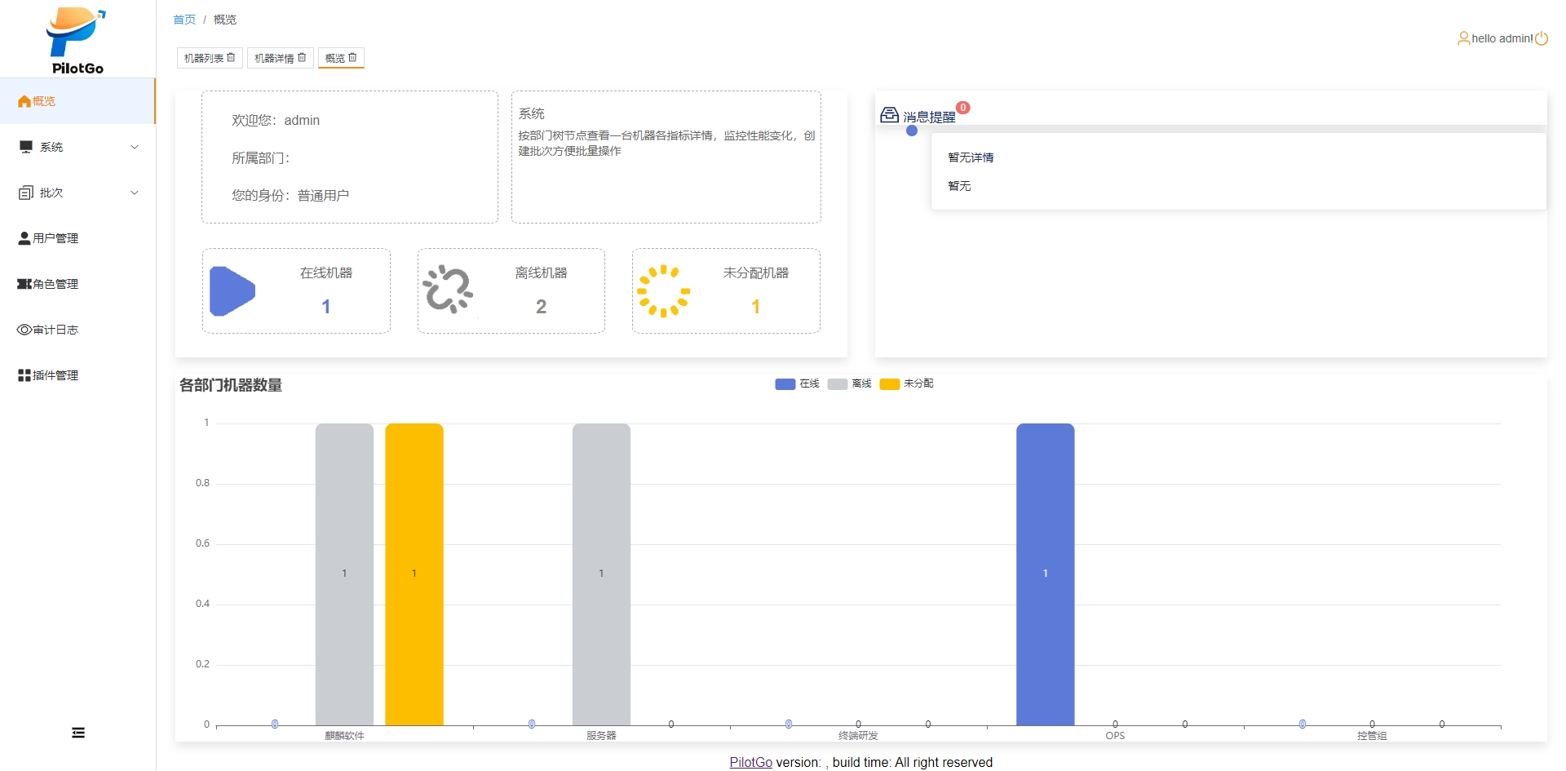Open the PilotGo footer link
Image resolution: width=1566 pixels, height=771 pixels.
coord(750,762)
